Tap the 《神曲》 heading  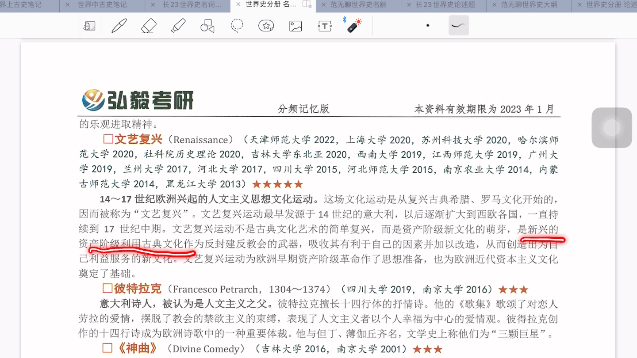(137, 349)
